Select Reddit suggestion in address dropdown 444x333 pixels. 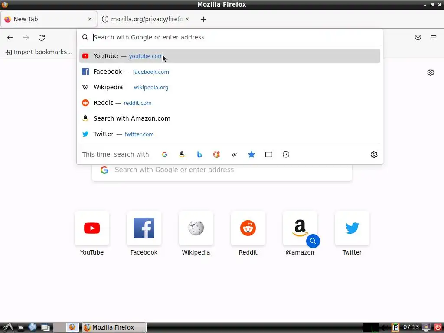click(x=230, y=103)
